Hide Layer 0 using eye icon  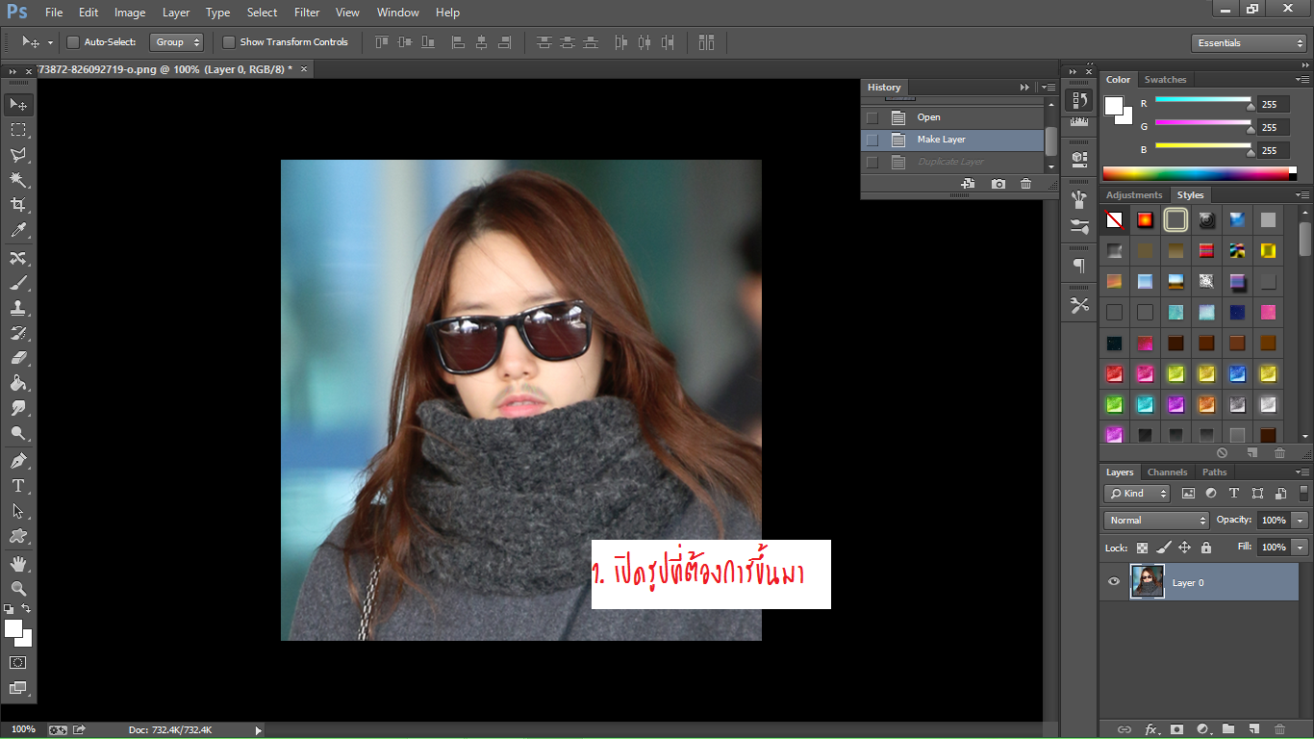click(1114, 582)
